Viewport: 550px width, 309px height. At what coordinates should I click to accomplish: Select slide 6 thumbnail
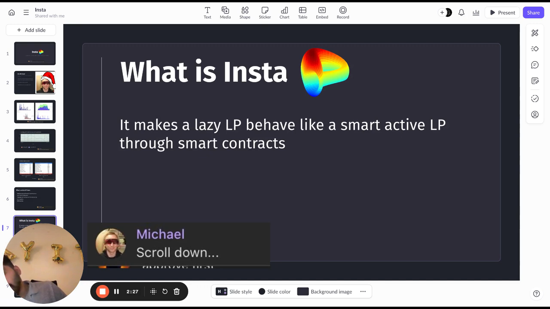pos(35,199)
